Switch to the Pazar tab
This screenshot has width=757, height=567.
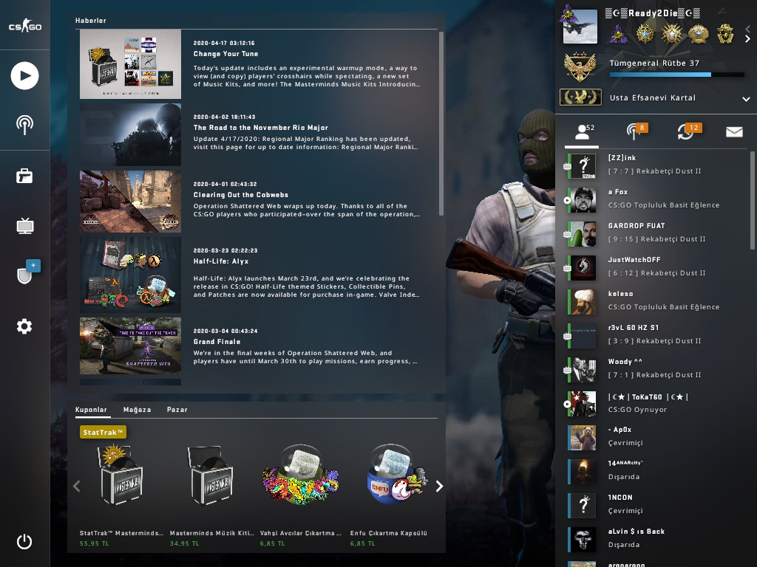(x=177, y=409)
